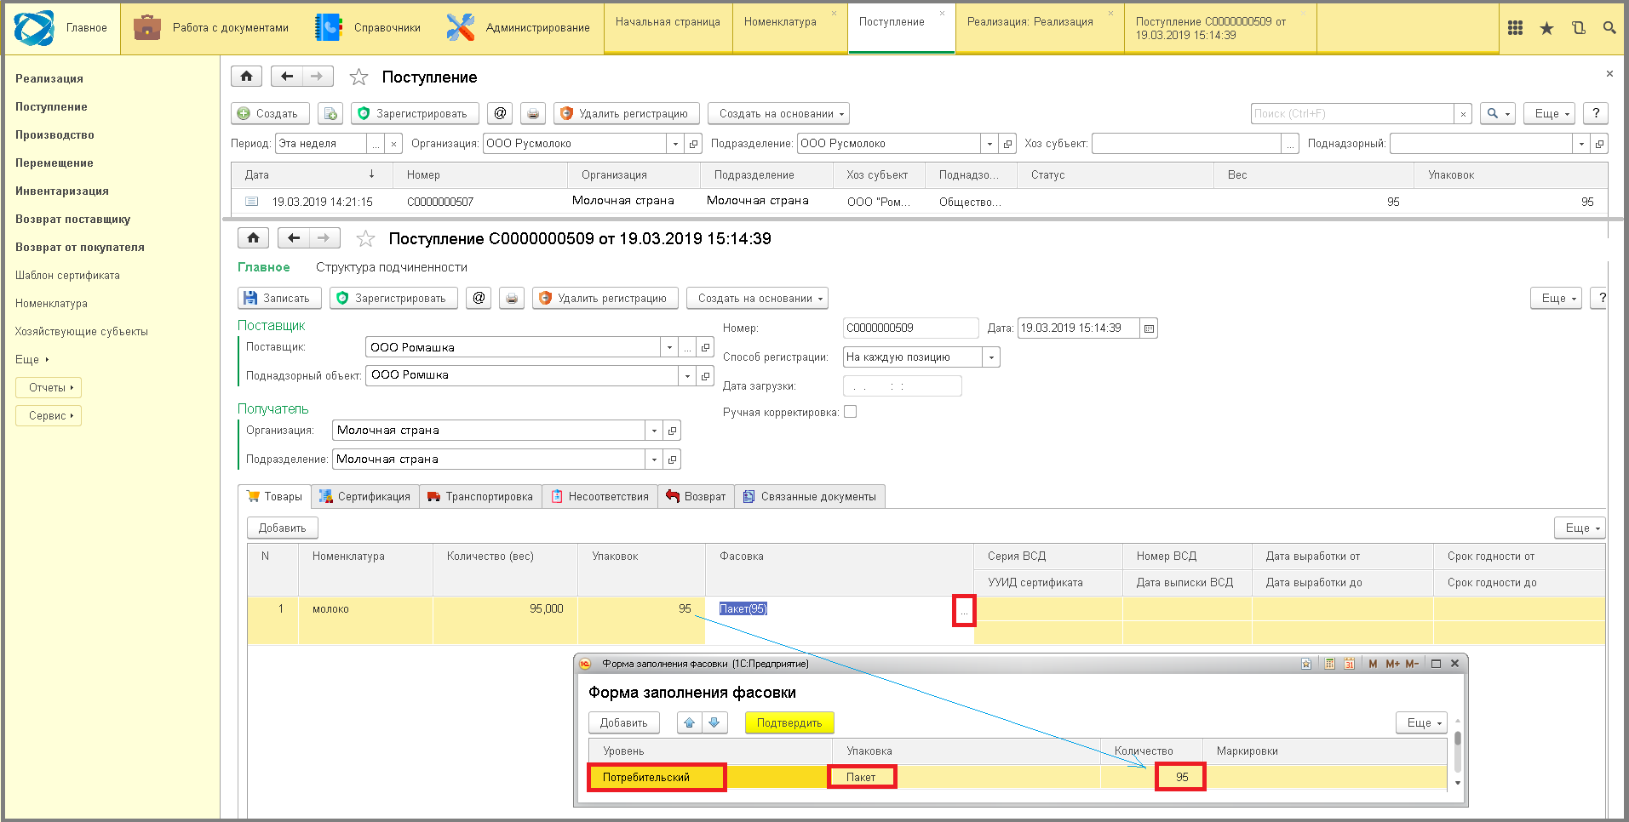Click the email @ icon in list toolbar
Screen dimensions: 1629x822
click(x=501, y=113)
